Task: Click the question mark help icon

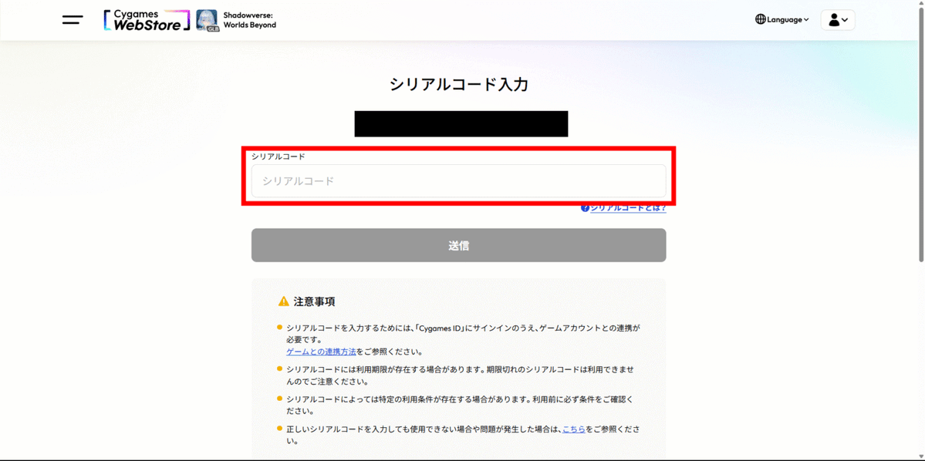Action: tap(586, 208)
